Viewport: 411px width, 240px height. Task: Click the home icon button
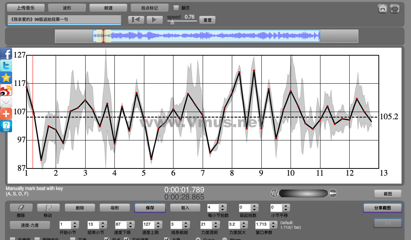[383, 8]
